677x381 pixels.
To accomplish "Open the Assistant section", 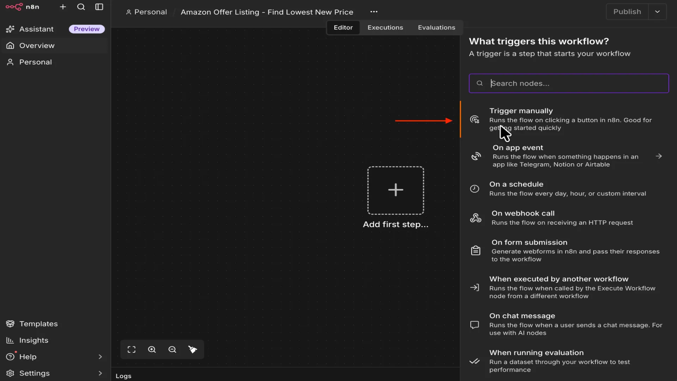I will click(x=36, y=29).
